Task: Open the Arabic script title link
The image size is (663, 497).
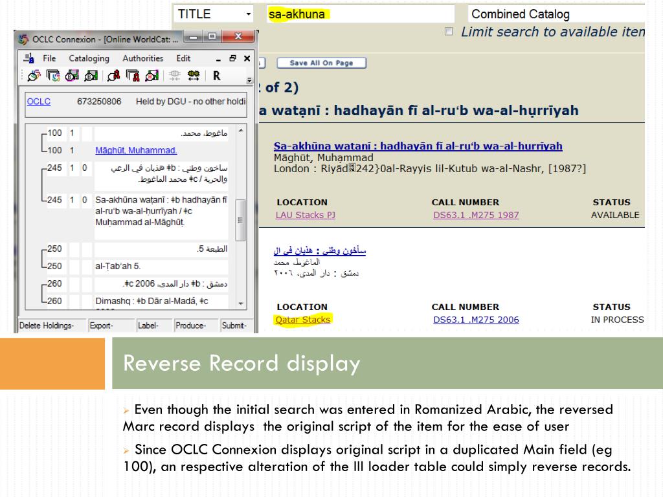Action: [320, 250]
